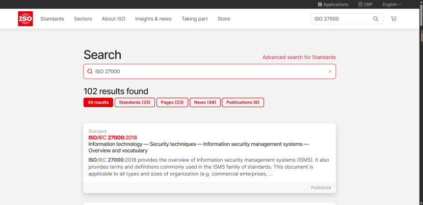The image size is (423, 205).
Task: Open the Applications grid
Action: pos(333,5)
